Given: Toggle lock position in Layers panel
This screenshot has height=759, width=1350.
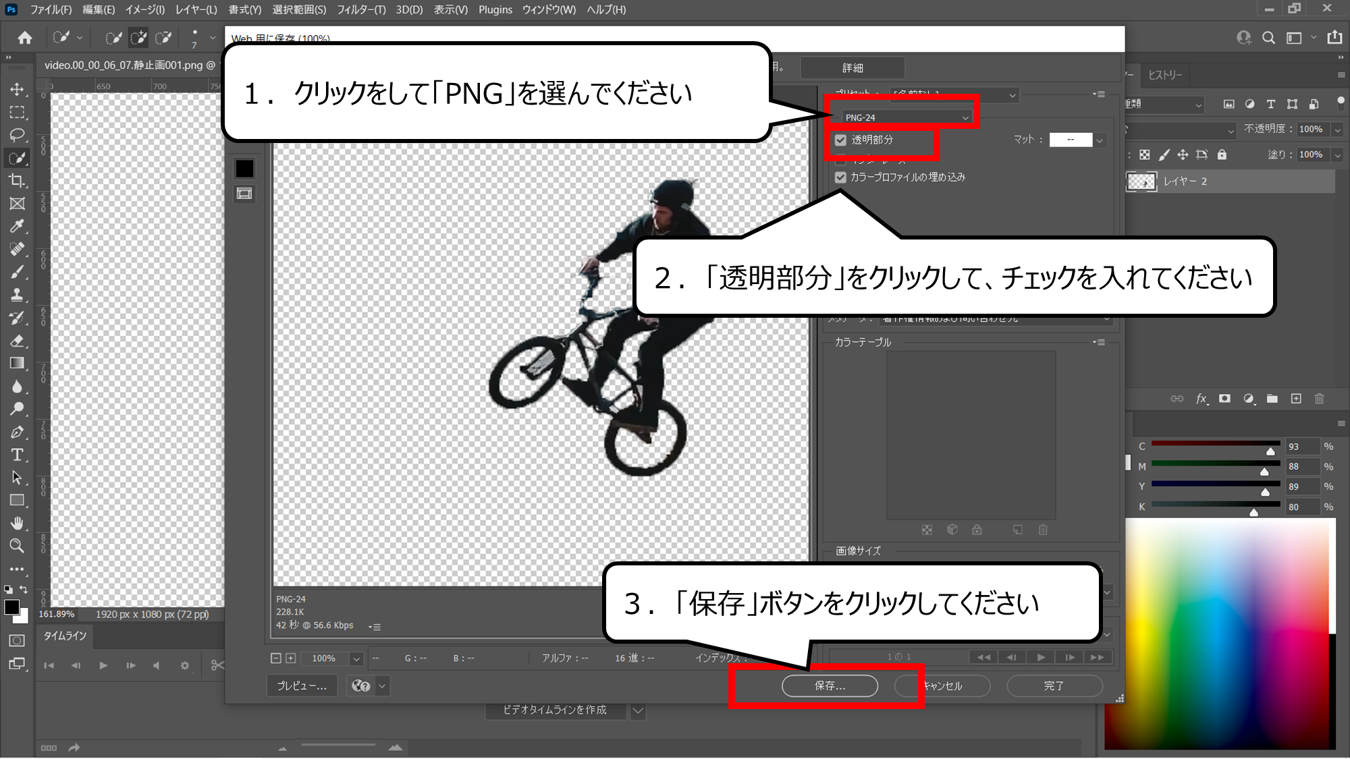Looking at the screenshot, I should click(x=1183, y=155).
